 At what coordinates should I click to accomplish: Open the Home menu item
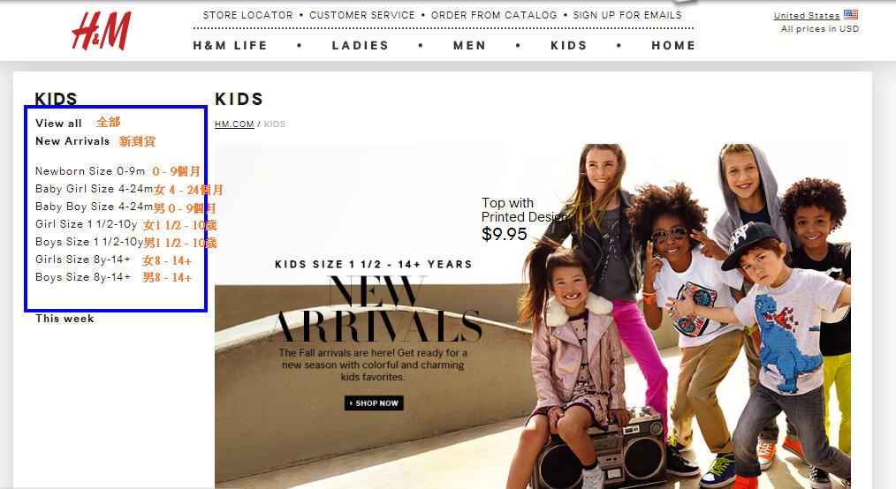coord(673,45)
